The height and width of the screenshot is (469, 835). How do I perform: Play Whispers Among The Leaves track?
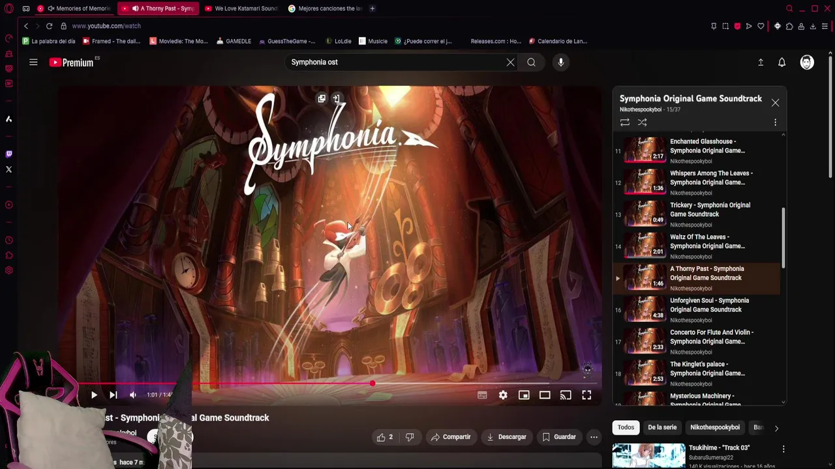[697, 182]
